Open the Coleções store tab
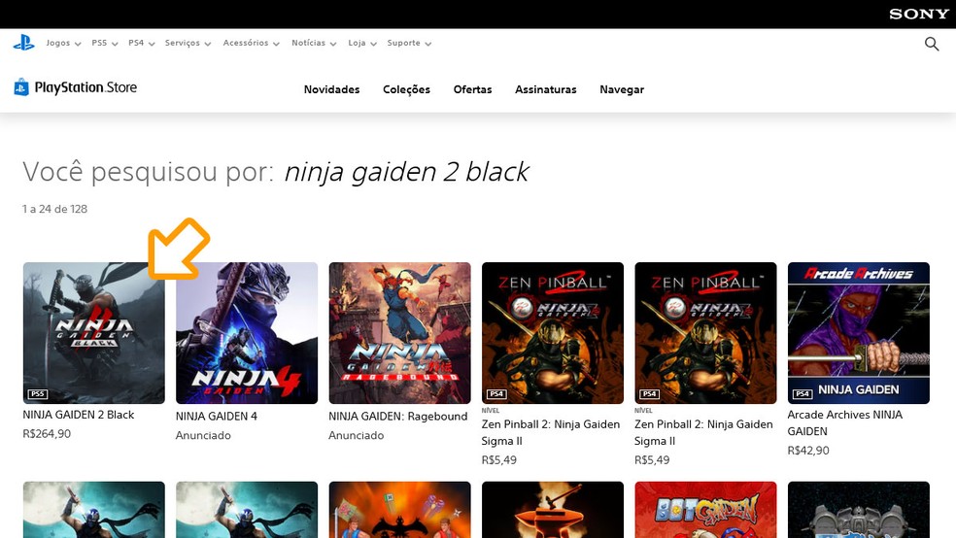The image size is (956, 538). pos(407,89)
